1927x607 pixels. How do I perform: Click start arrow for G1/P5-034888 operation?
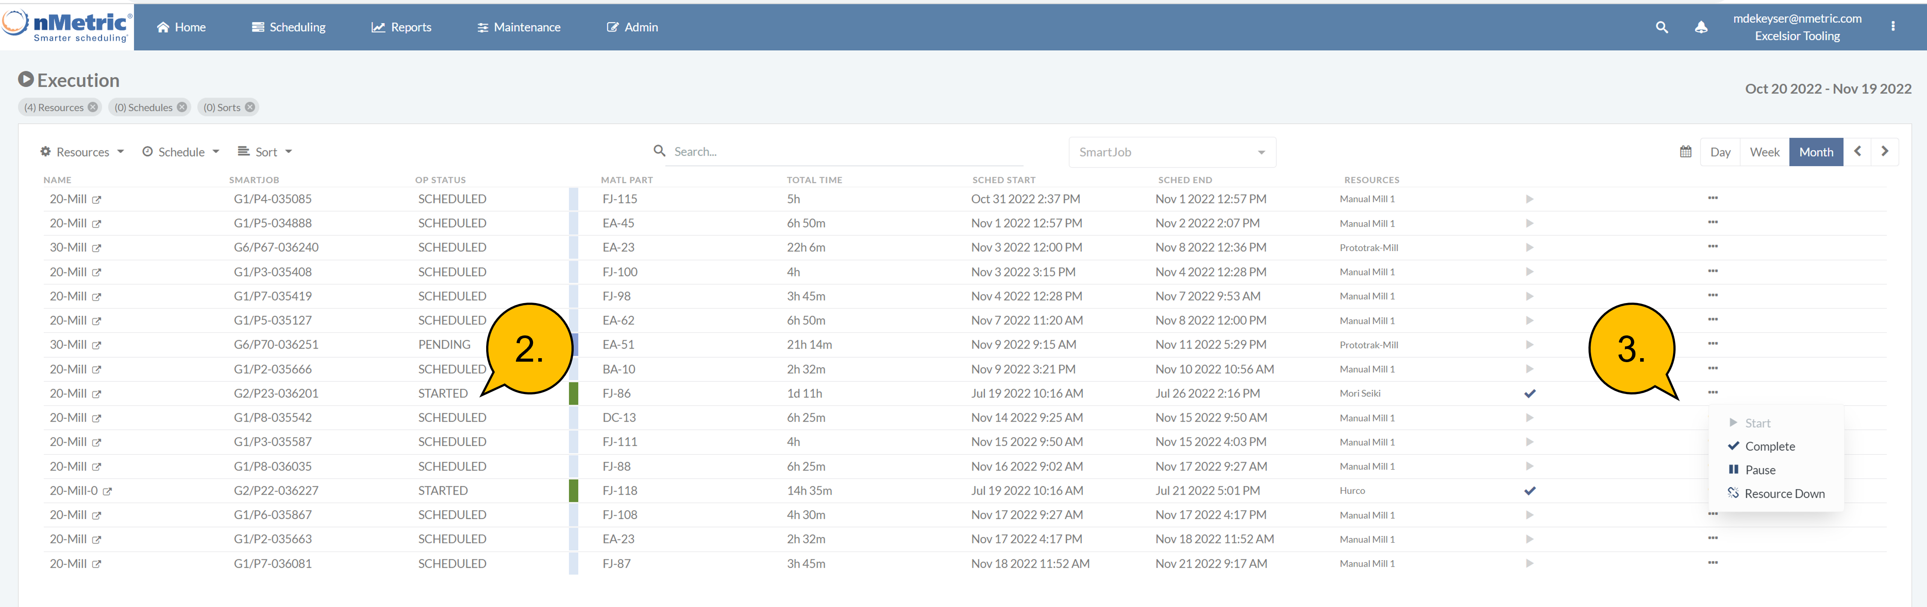point(1529,223)
